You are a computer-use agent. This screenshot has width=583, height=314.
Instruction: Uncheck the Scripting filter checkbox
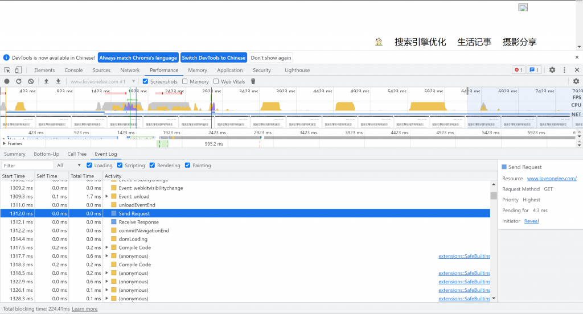[x=120, y=166]
